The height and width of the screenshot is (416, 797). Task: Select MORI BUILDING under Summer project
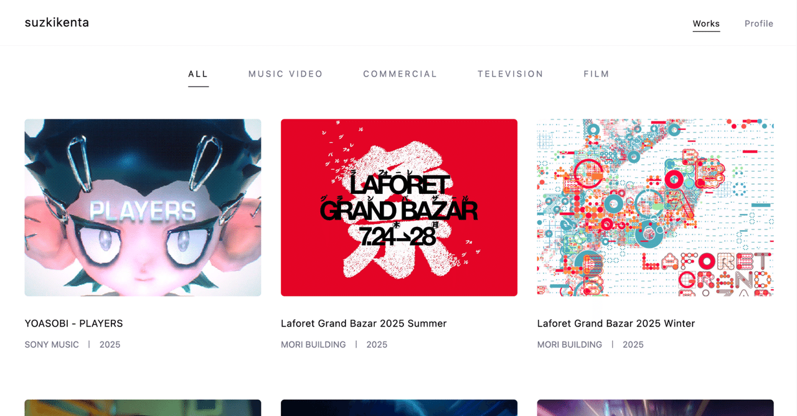click(x=313, y=344)
